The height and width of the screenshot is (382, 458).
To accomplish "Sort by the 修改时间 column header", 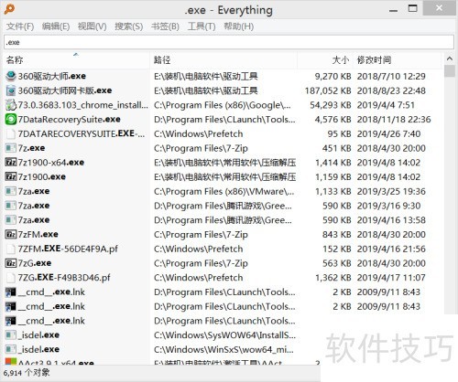I will pyautogui.click(x=397, y=60).
